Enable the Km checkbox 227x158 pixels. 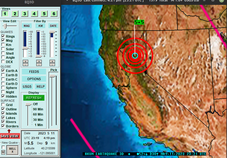[x=3, y=45]
